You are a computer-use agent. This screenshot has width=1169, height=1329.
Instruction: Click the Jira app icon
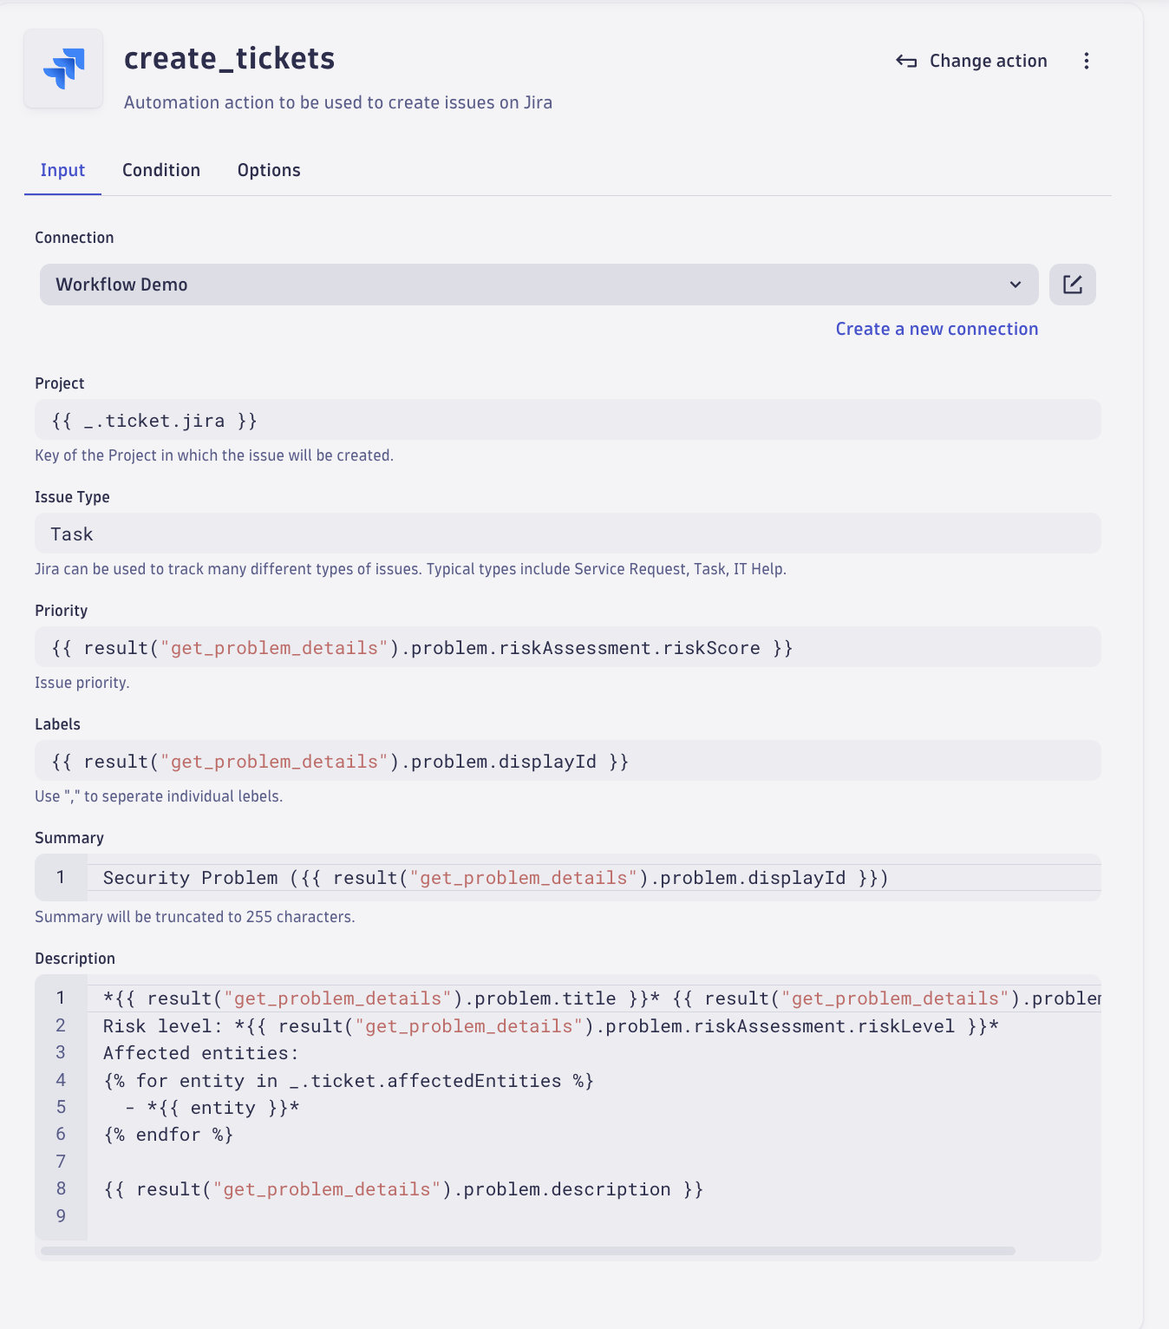pos(63,69)
